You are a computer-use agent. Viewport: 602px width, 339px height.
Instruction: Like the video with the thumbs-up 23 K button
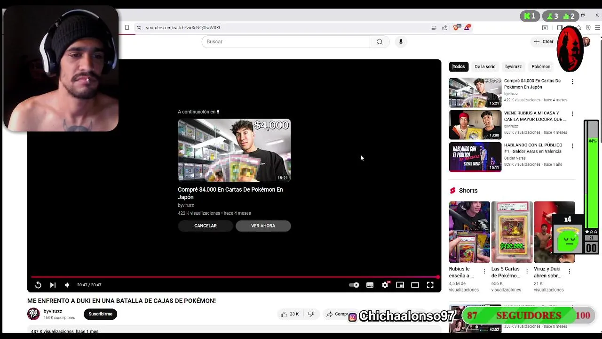[289, 314]
